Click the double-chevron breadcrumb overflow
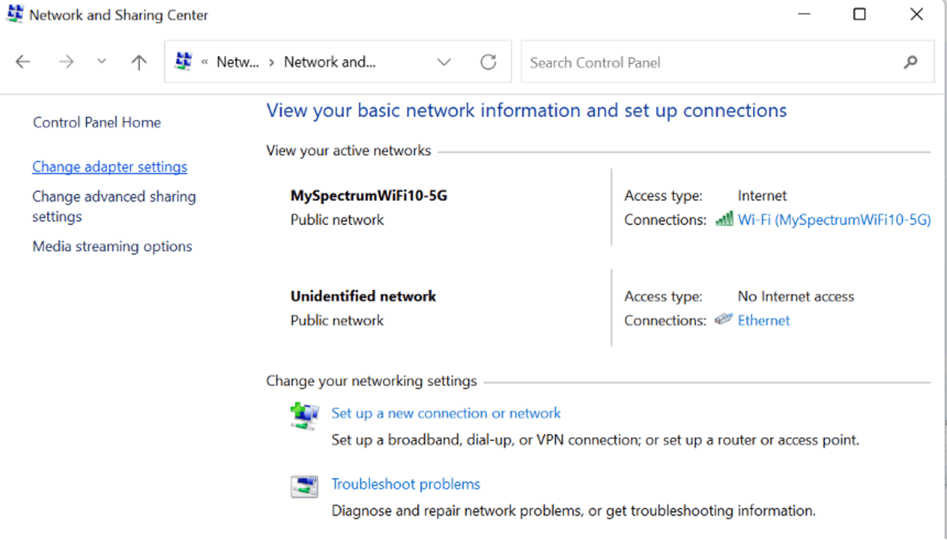This screenshot has width=947, height=540. (204, 62)
